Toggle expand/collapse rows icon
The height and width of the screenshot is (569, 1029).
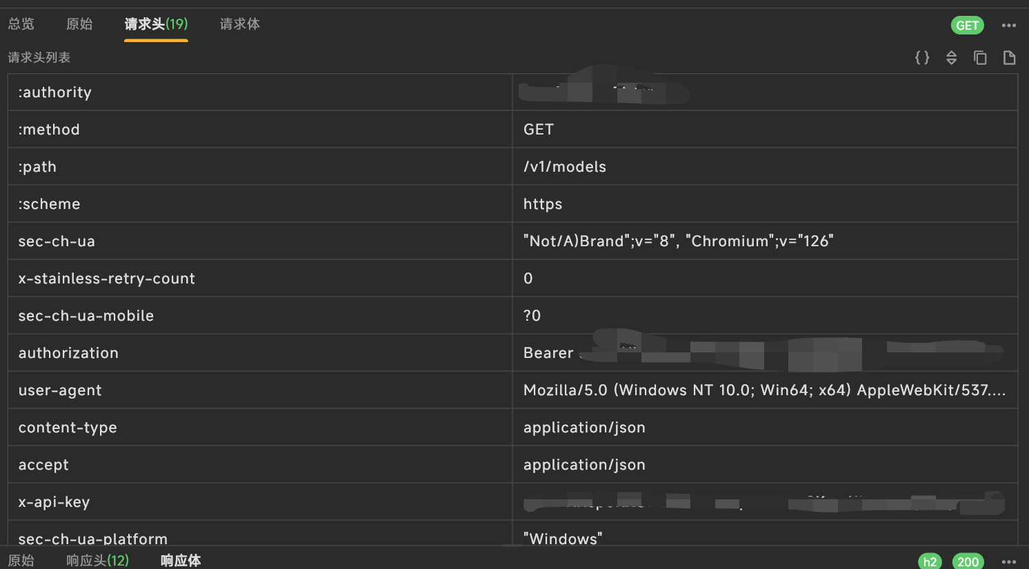(951, 58)
